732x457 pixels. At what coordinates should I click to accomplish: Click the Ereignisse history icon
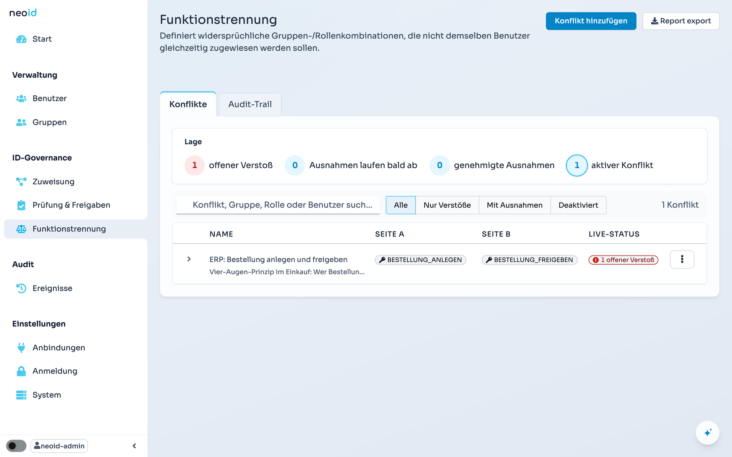point(21,288)
